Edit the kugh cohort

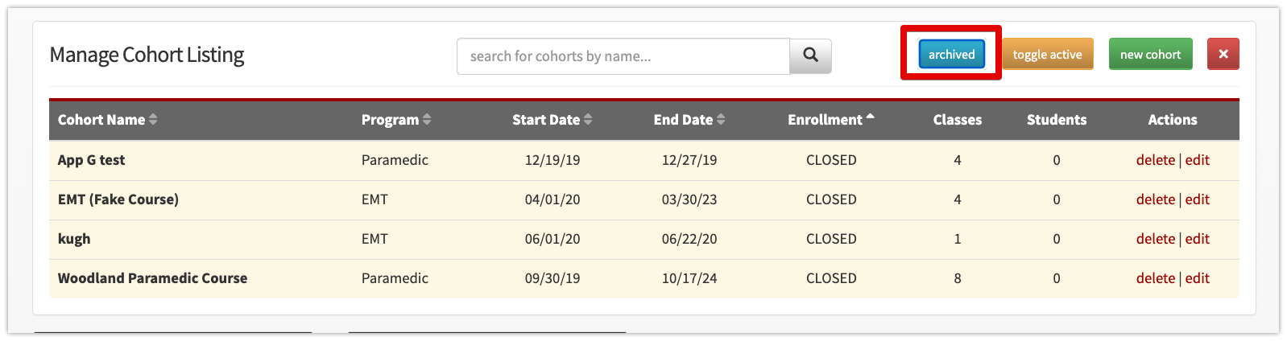(1198, 239)
